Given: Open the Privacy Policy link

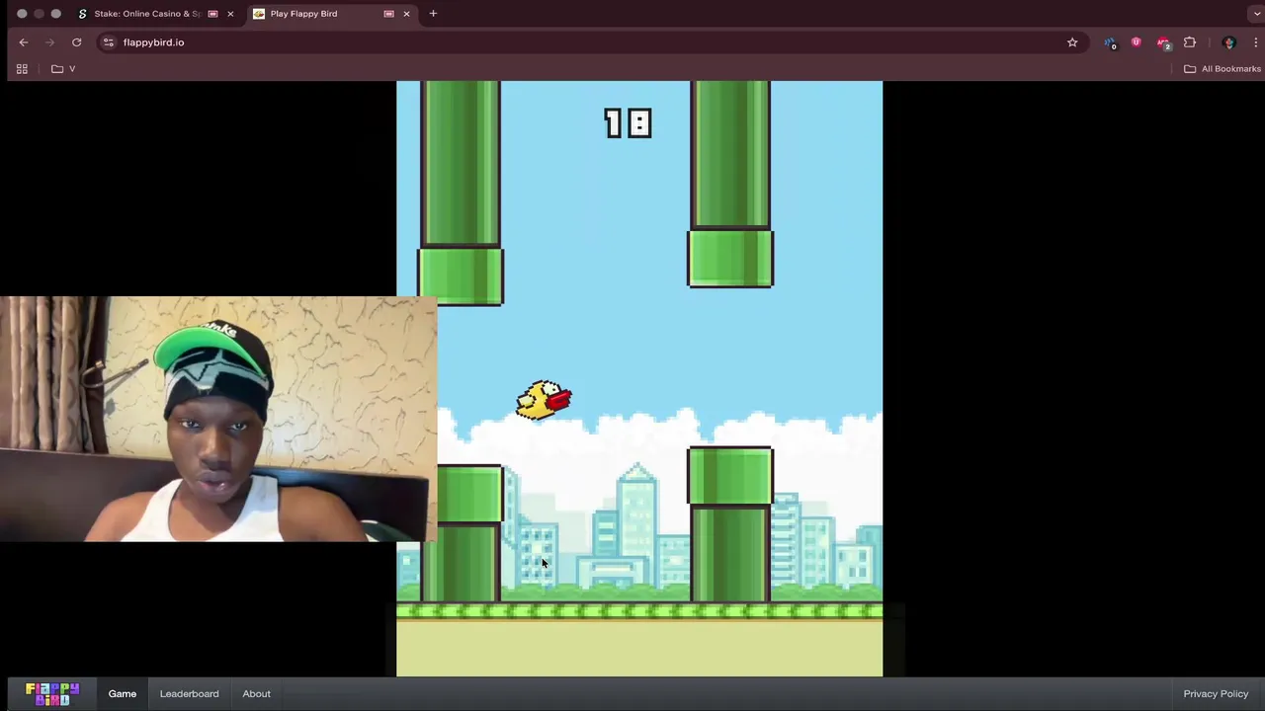Looking at the screenshot, I should pyautogui.click(x=1216, y=693).
